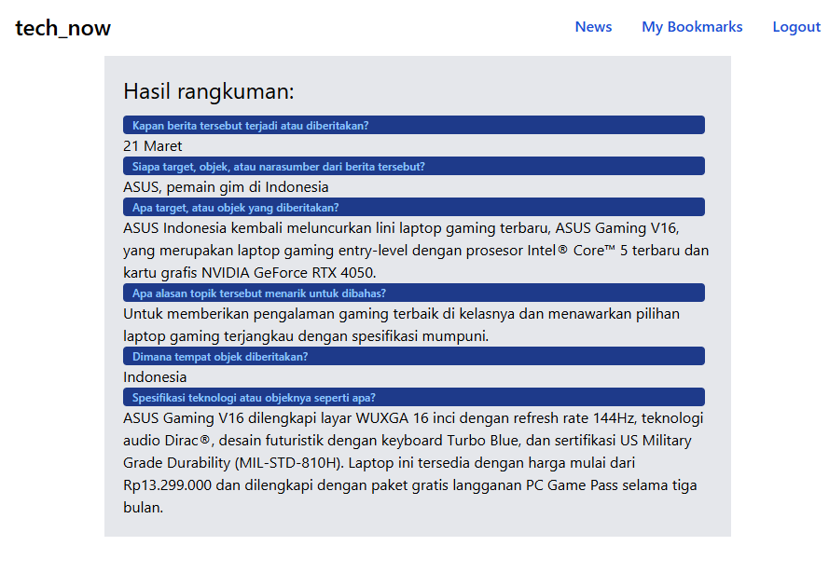Click 'ASUS, pemain gim di Indonesia' answer
This screenshot has height=573, width=829.
[226, 187]
